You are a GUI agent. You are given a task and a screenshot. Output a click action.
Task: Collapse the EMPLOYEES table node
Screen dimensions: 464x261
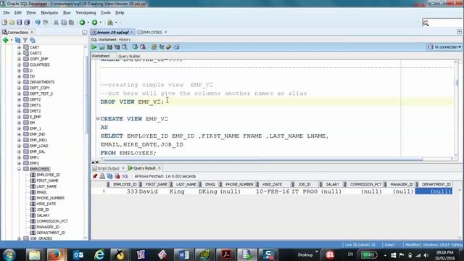point(20,169)
